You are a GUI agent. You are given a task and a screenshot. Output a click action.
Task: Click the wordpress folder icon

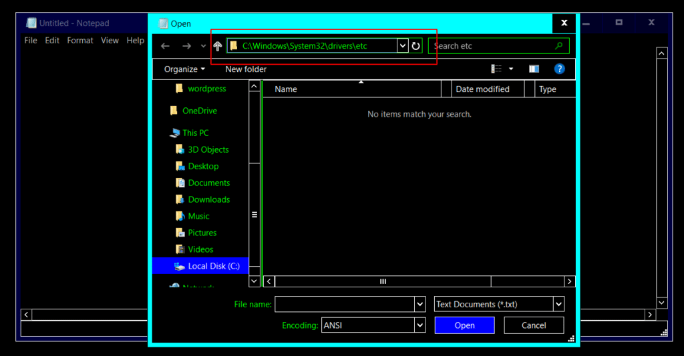(x=179, y=89)
